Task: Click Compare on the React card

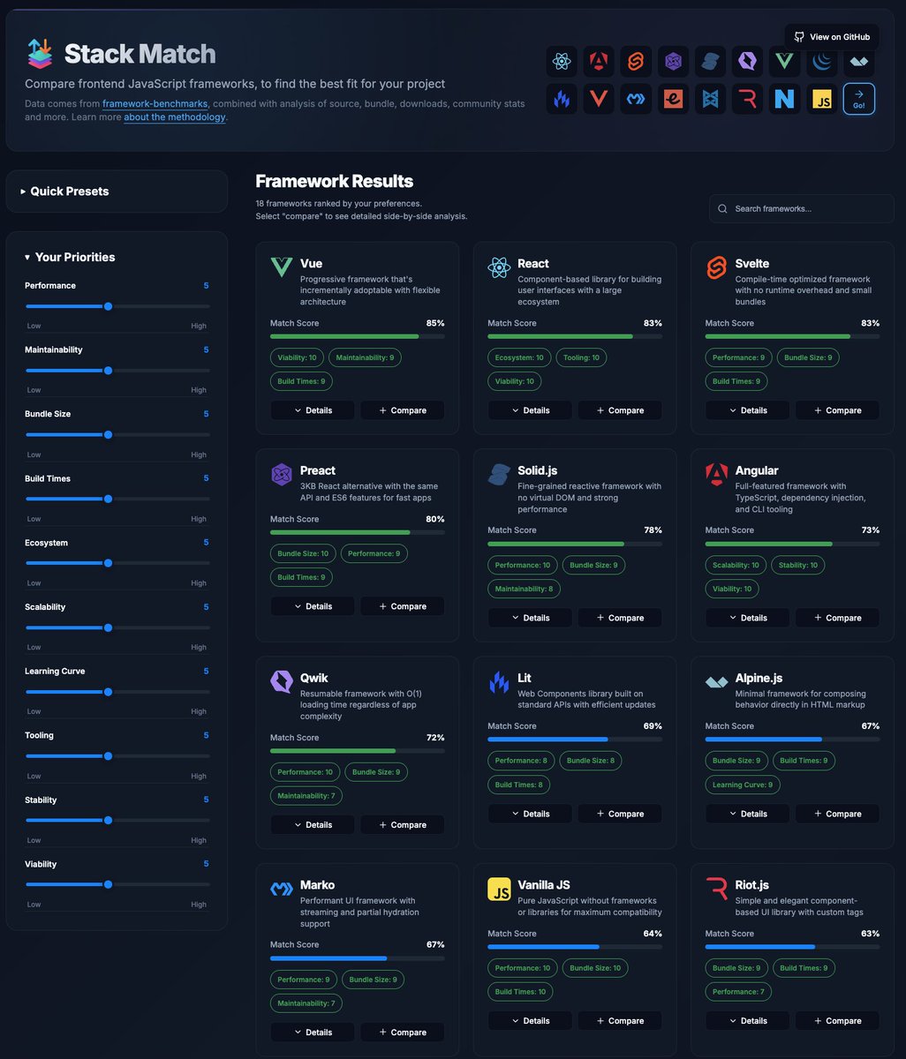Action: click(620, 410)
